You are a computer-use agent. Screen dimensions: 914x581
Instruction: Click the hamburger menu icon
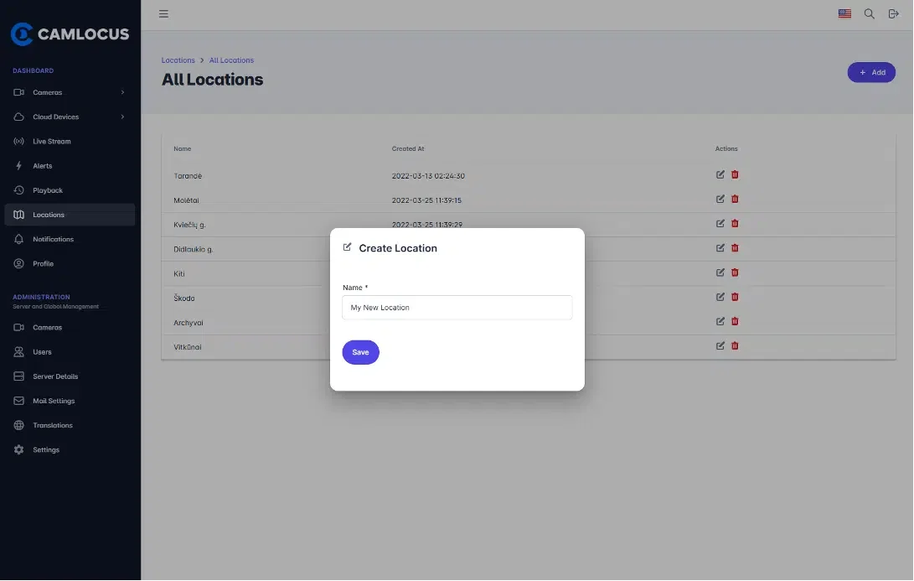point(164,13)
